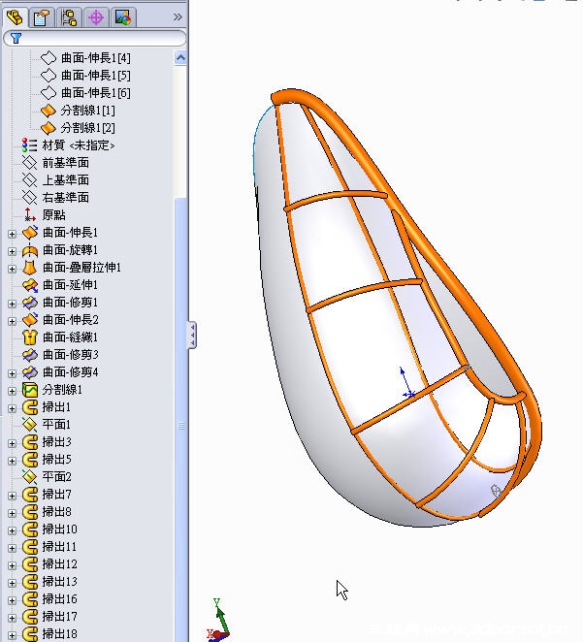
Task: Show more manager tabs with chevron
Action: tap(178, 17)
